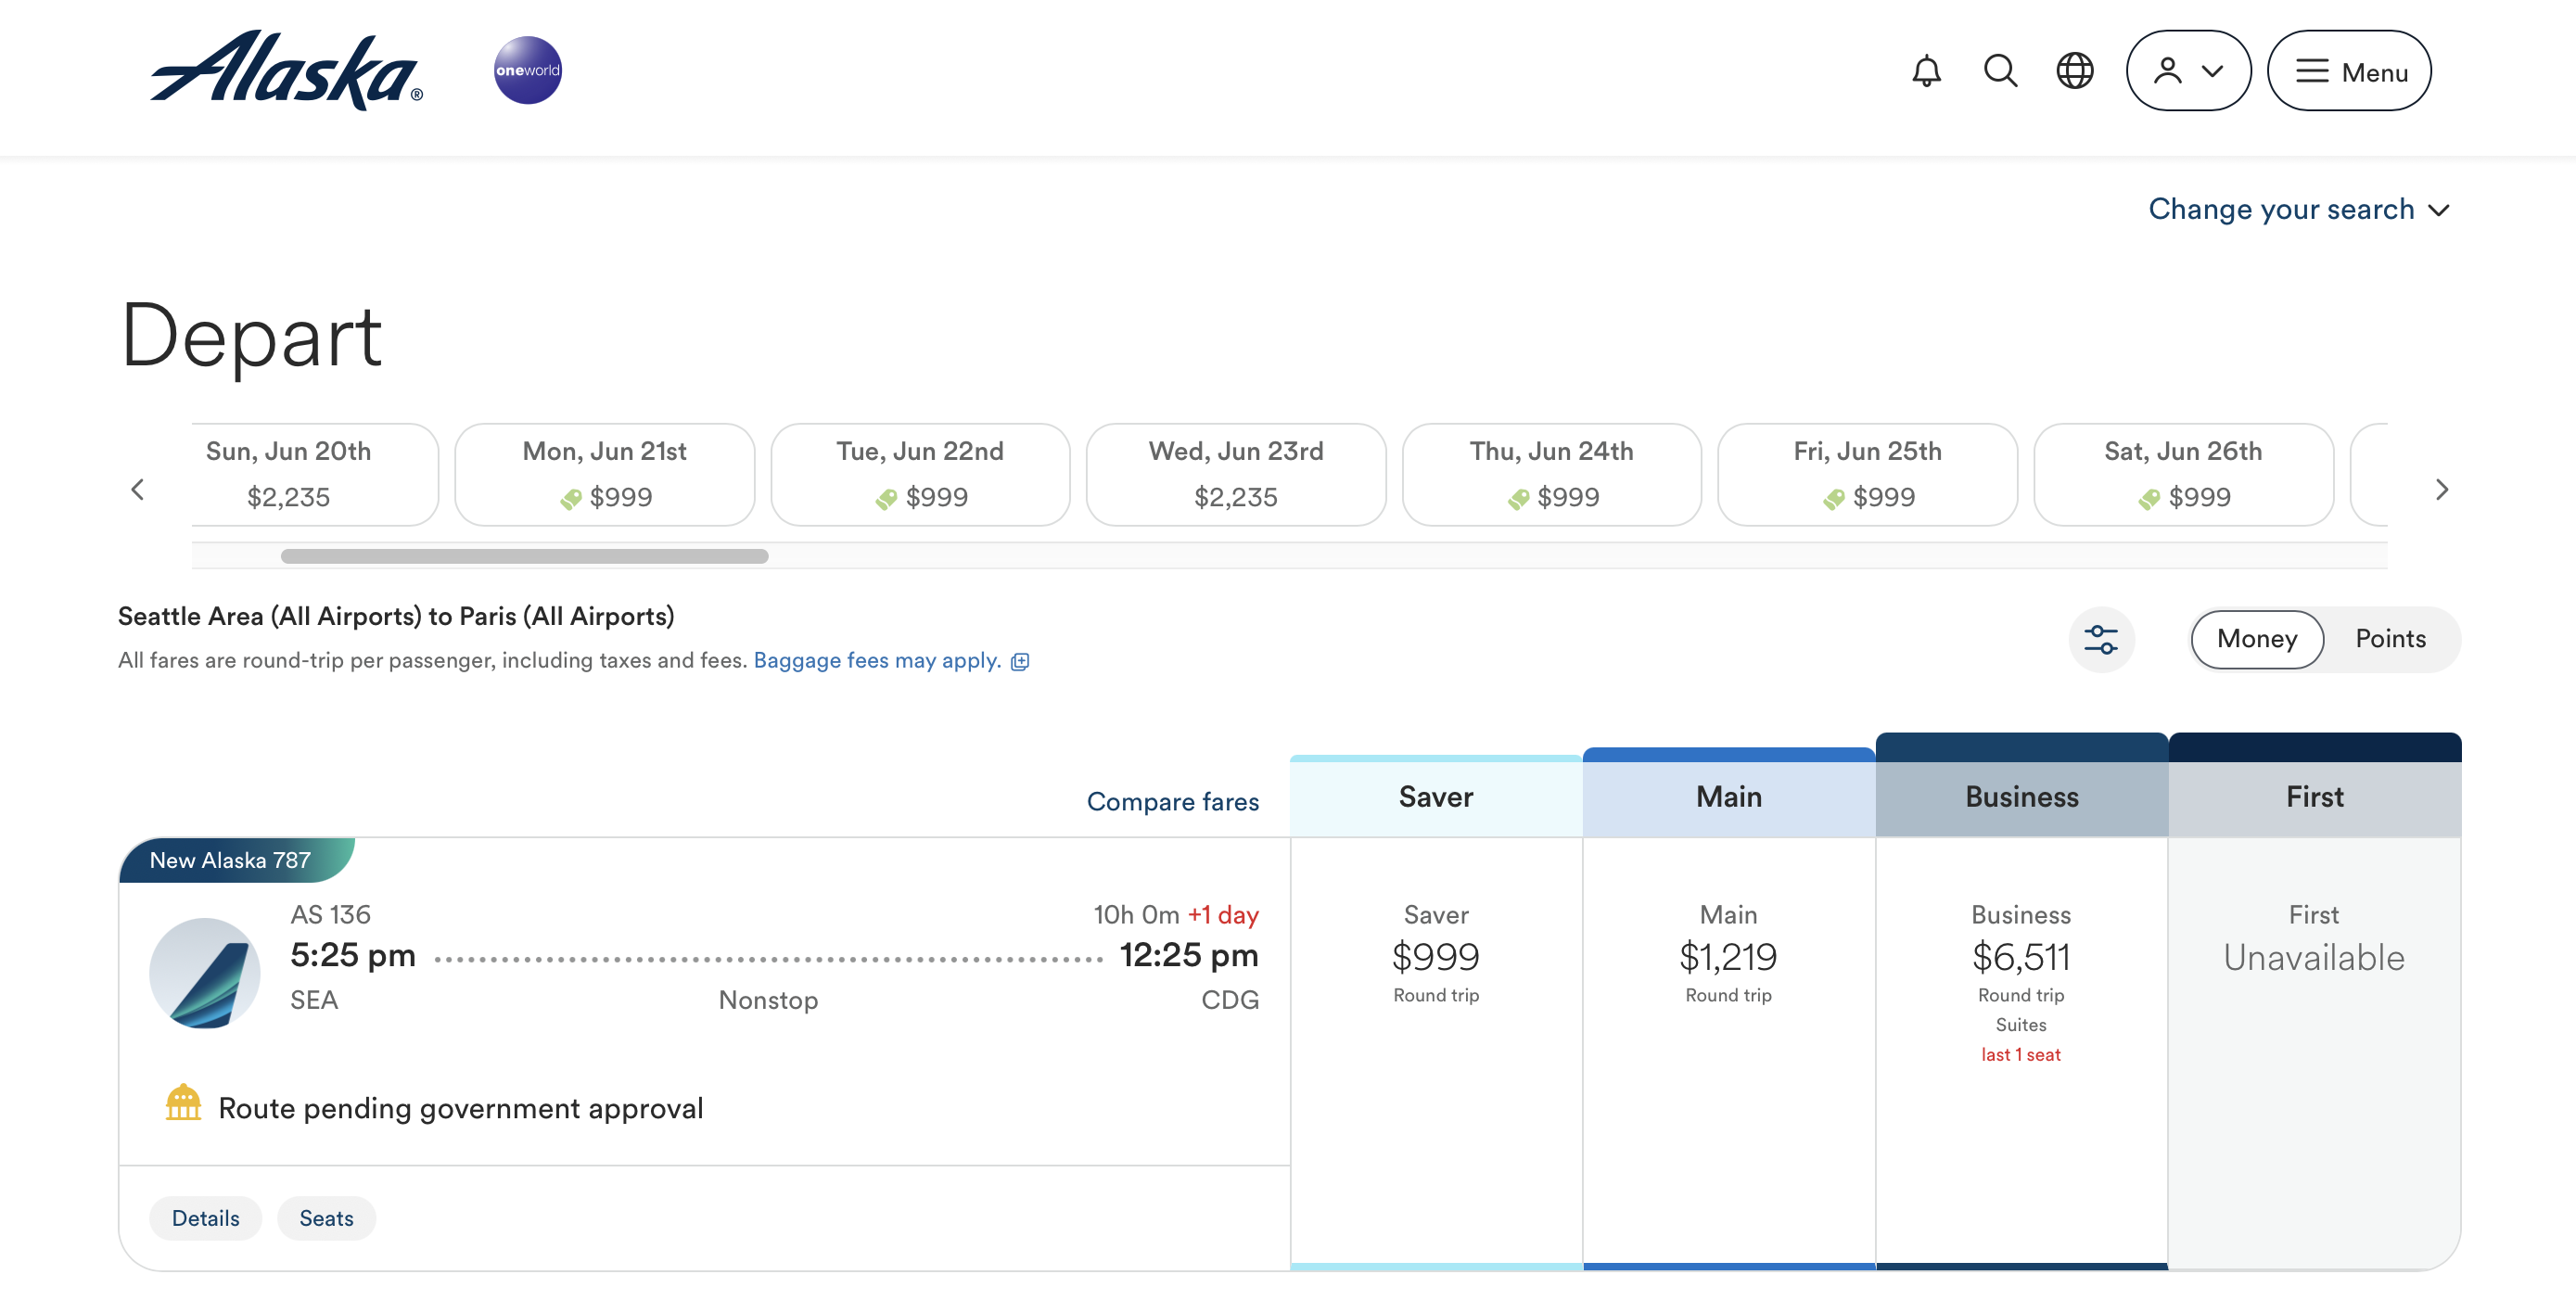Open the filter and sort options icon

(x=2101, y=639)
